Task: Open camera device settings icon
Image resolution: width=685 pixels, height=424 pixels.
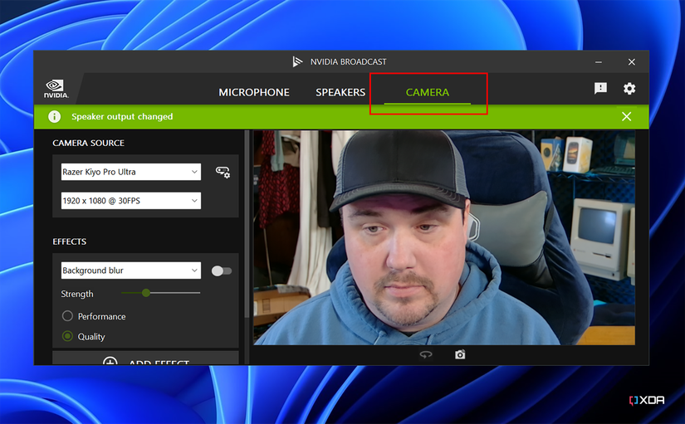Action: pos(223,172)
